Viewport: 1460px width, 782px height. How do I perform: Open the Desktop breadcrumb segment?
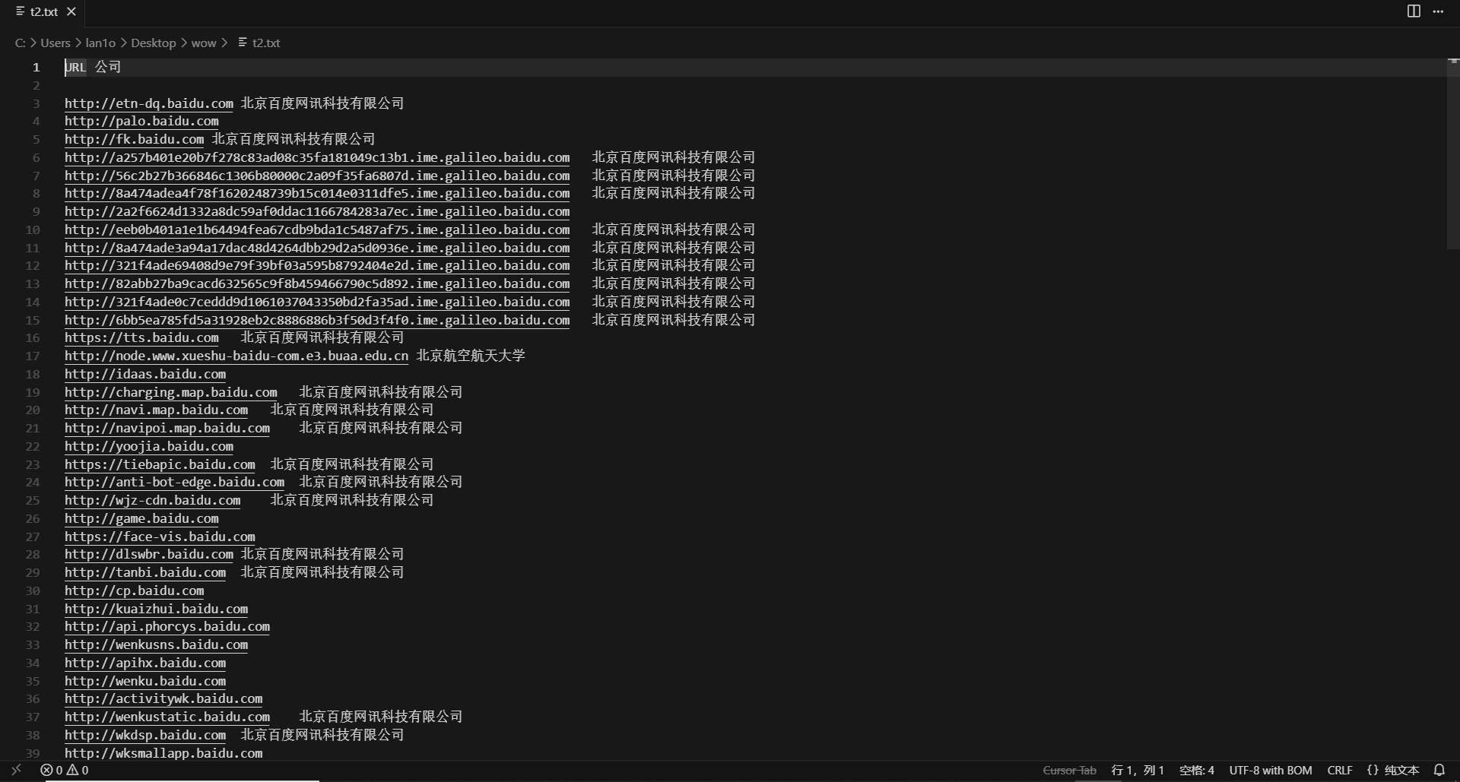(x=153, y=43)
